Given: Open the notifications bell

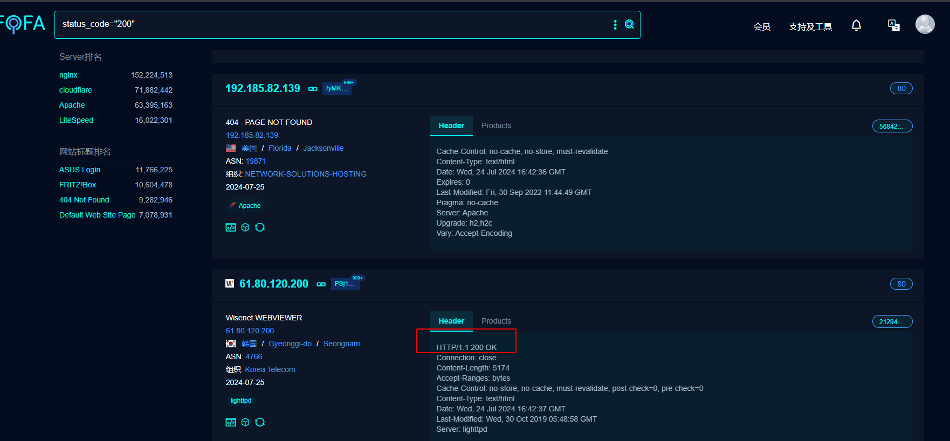Looking at the screenshot, I should 856,25.
